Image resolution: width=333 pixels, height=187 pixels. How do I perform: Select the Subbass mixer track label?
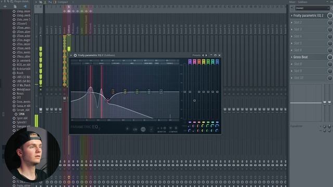tap(69, 29)
